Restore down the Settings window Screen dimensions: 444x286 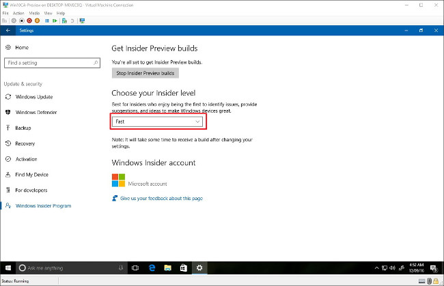[421, 30]
